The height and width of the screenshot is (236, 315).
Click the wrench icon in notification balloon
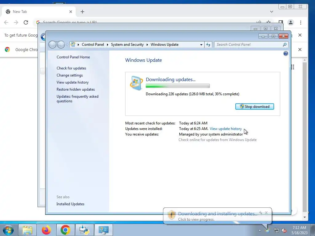coord(261,213)
